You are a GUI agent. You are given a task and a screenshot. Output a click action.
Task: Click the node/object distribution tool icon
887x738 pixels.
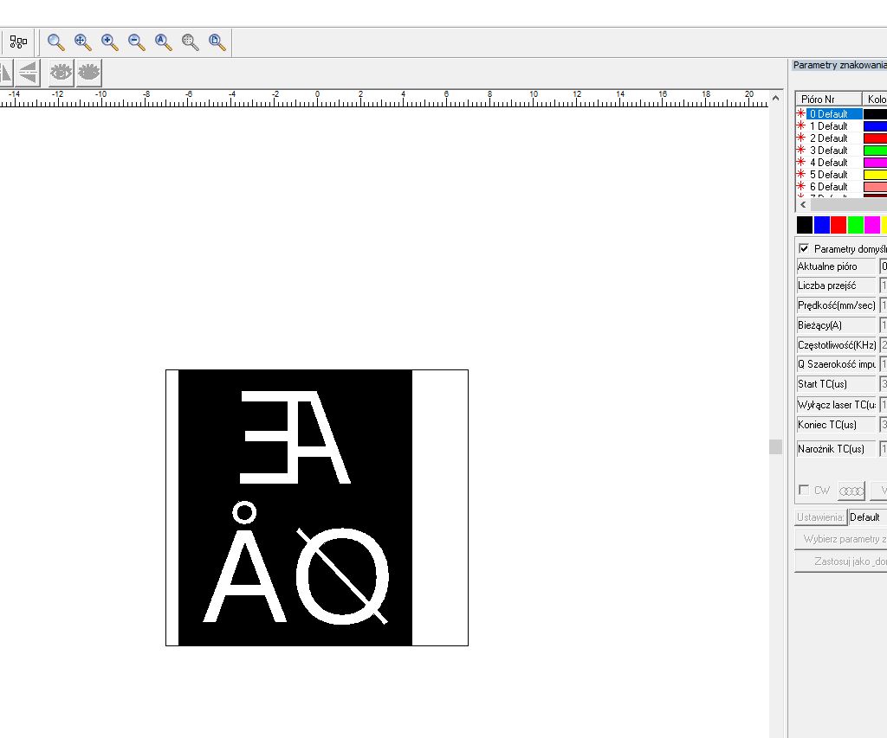[18, 42]
